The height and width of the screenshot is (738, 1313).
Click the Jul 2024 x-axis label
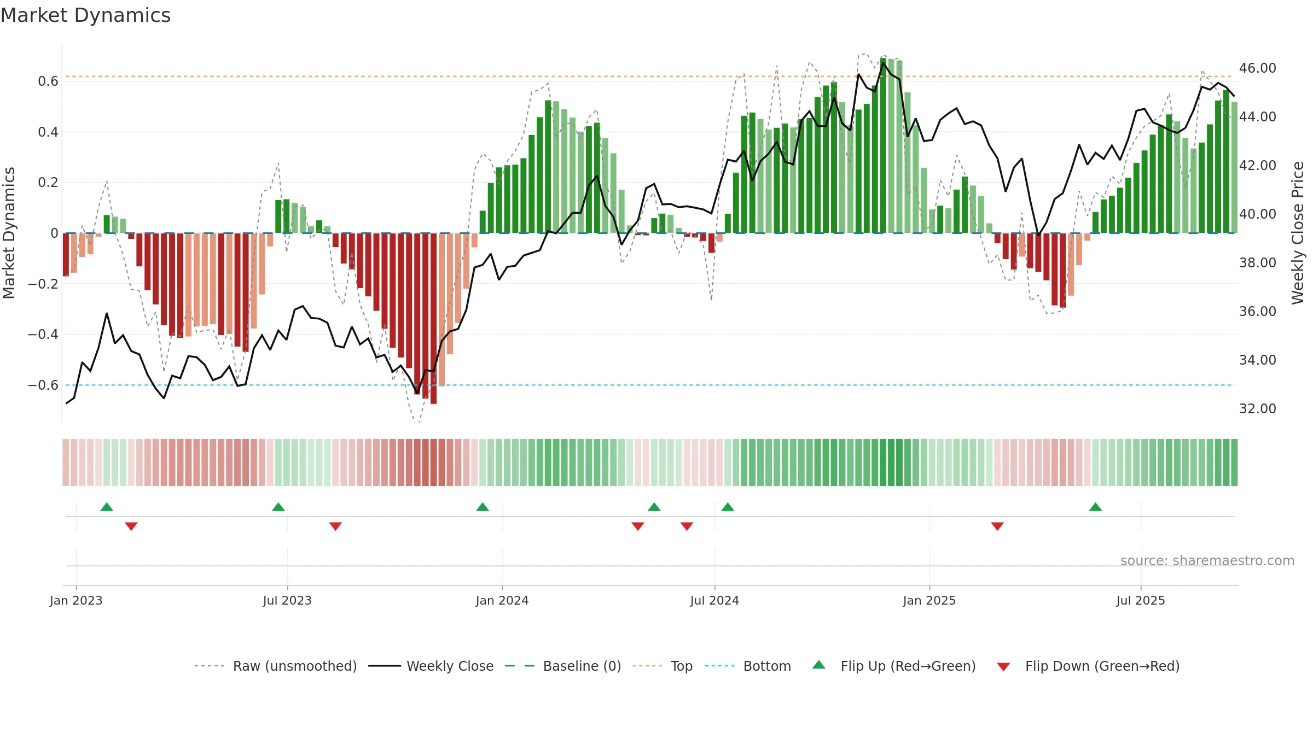click(x=714, y=600)
